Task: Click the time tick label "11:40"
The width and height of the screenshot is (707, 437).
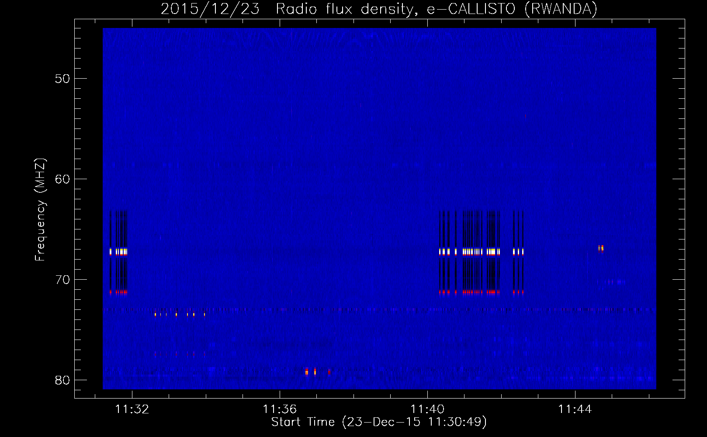Action: 427,409
